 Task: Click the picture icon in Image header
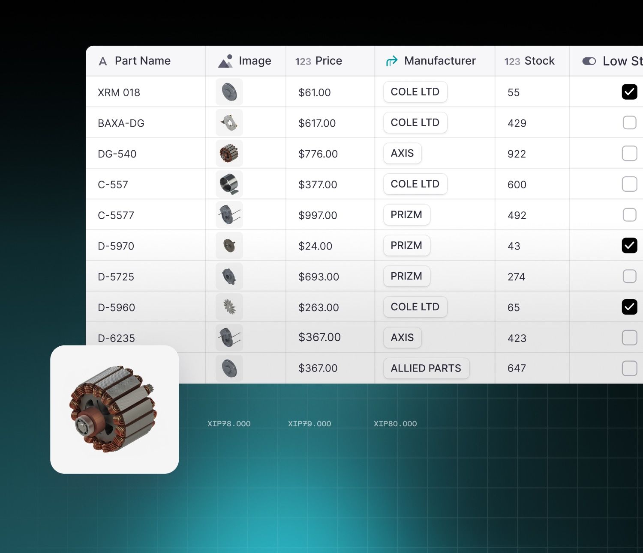[x=225, y=61]
